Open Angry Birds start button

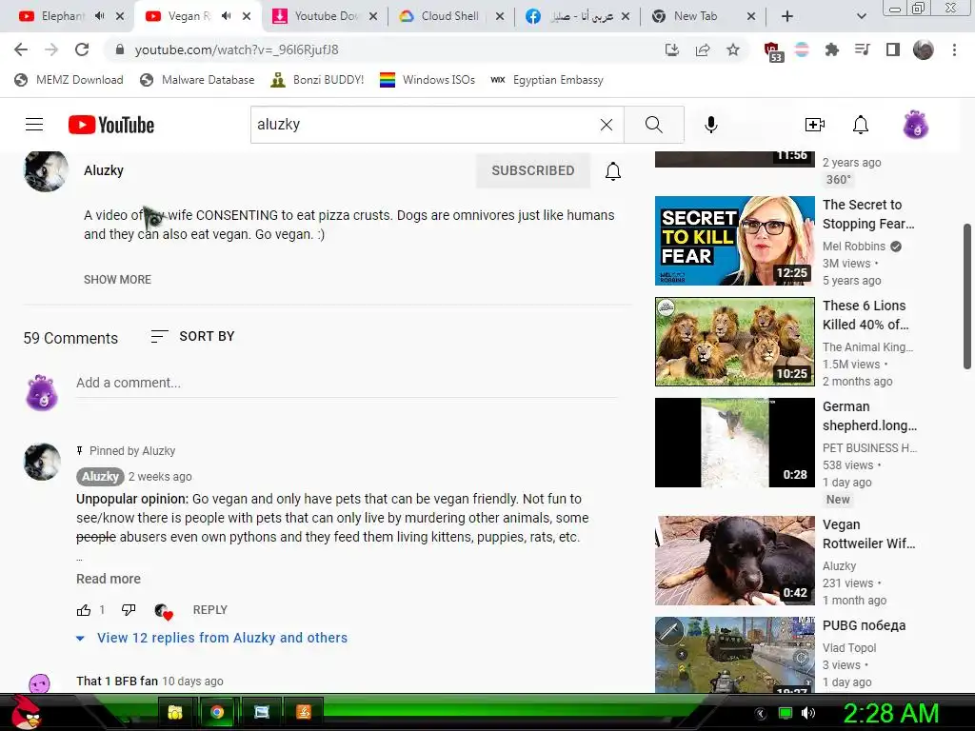coord(26,712)
